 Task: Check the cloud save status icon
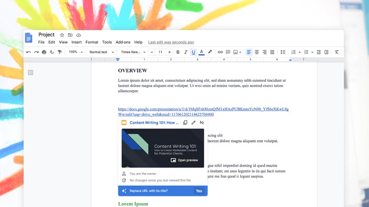click(x=79, y=35)
